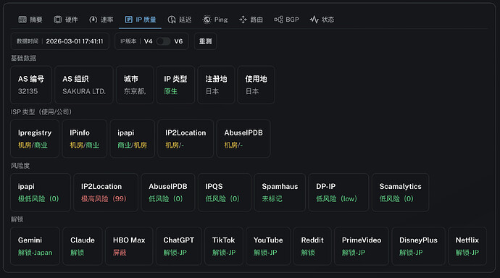Click the Claude 解锁 card
The image size is (500, 278).
(83, 246)
